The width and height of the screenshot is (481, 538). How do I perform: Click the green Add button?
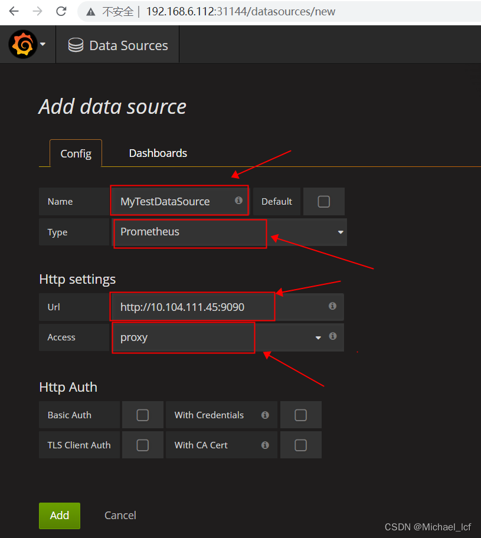60,516
